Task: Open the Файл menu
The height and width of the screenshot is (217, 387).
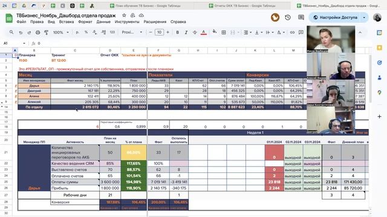Action: [x=21, y=22]
